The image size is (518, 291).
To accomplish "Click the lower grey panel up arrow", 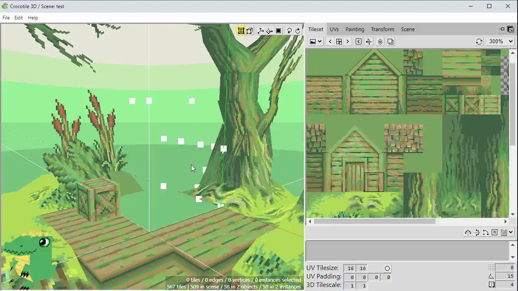I will click(x=513, y=245).
